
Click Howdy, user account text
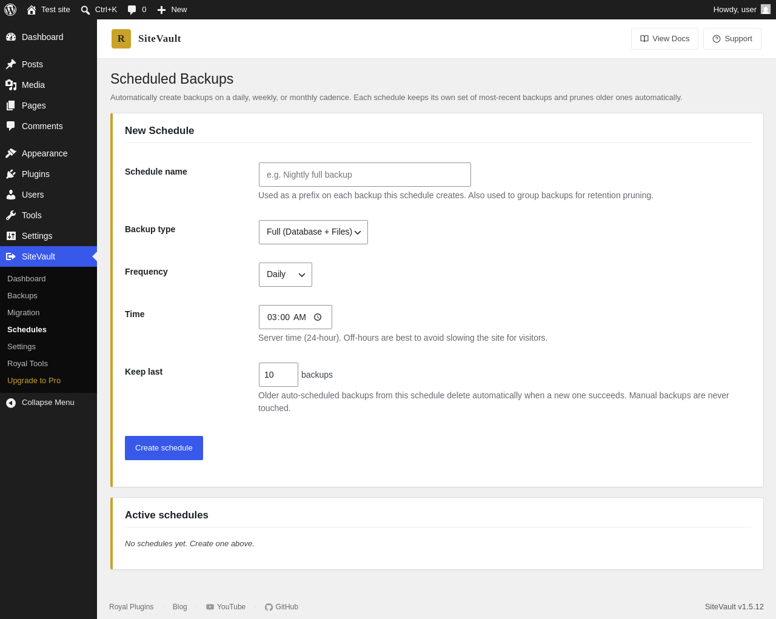[x=735, y=10]
